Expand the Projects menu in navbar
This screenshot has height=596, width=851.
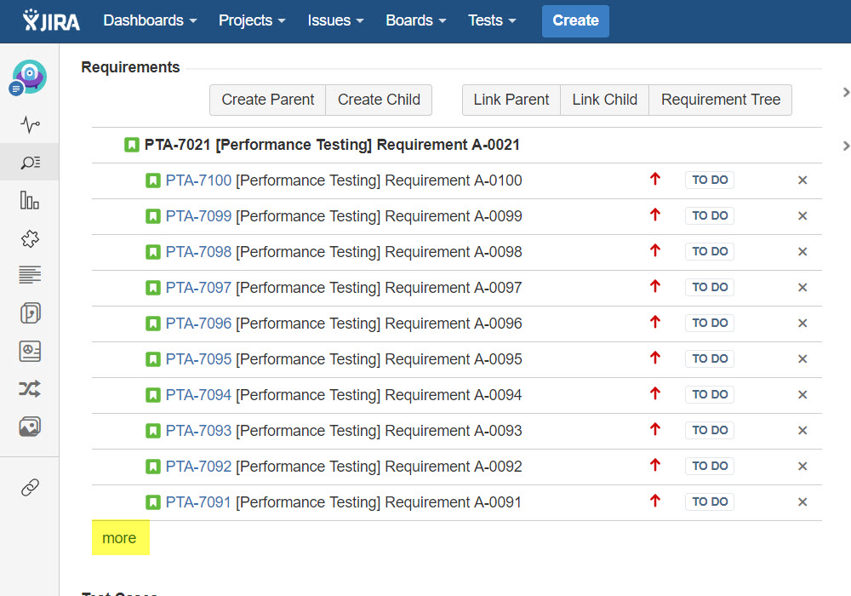tap(252, 20)
